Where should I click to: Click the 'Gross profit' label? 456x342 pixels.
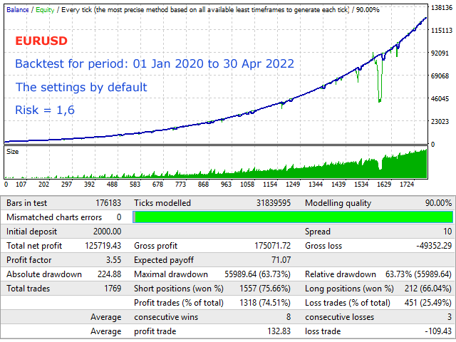point(155,246)
